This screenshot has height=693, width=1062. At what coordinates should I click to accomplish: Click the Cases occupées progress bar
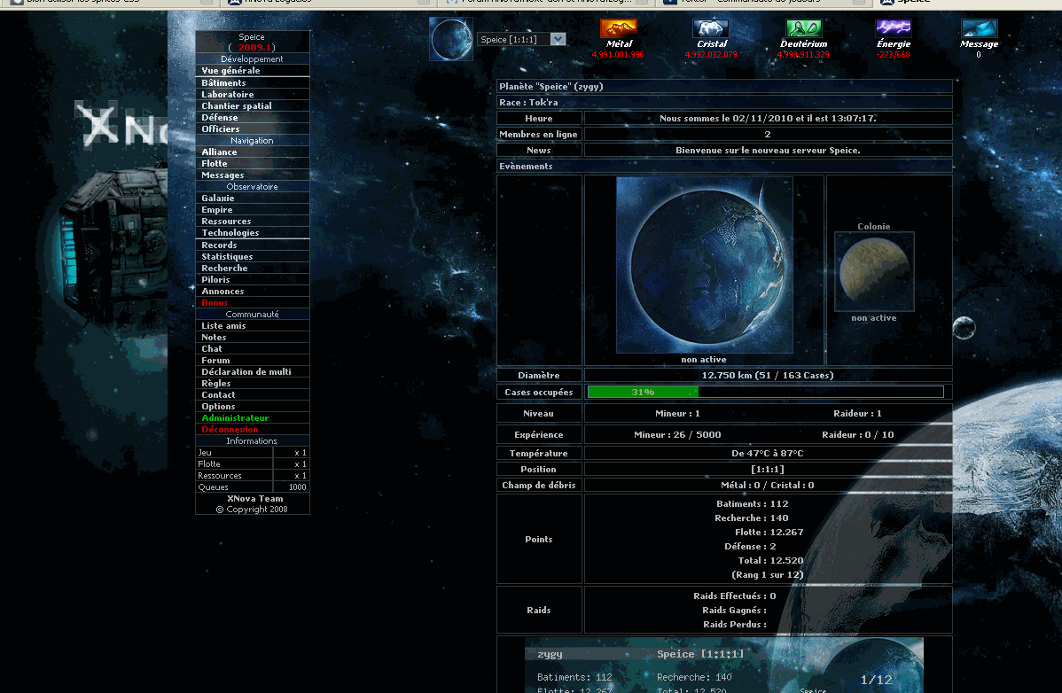765,392
